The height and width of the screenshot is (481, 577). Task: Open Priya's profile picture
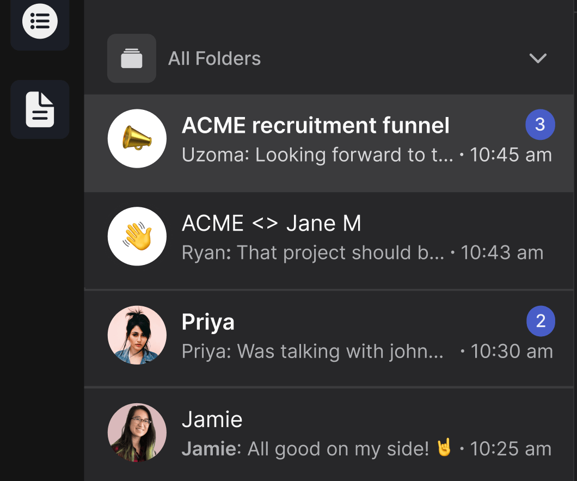click(137, 335)
